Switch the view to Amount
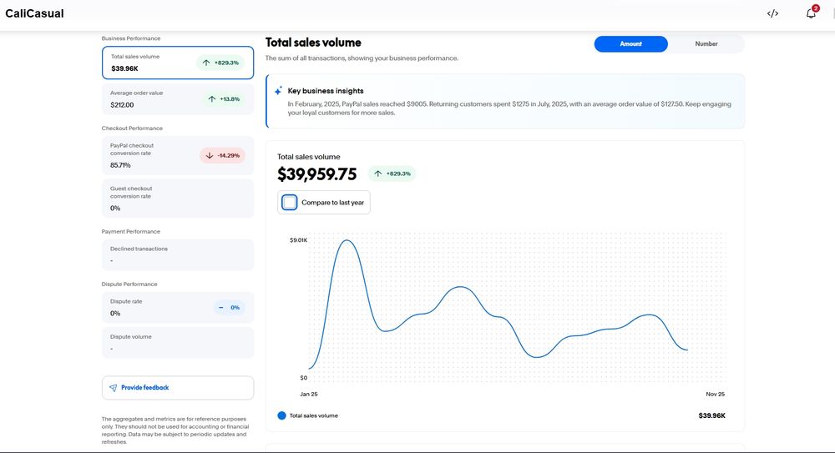This screenshot has width=835, height=453. [x=630, y=44]
